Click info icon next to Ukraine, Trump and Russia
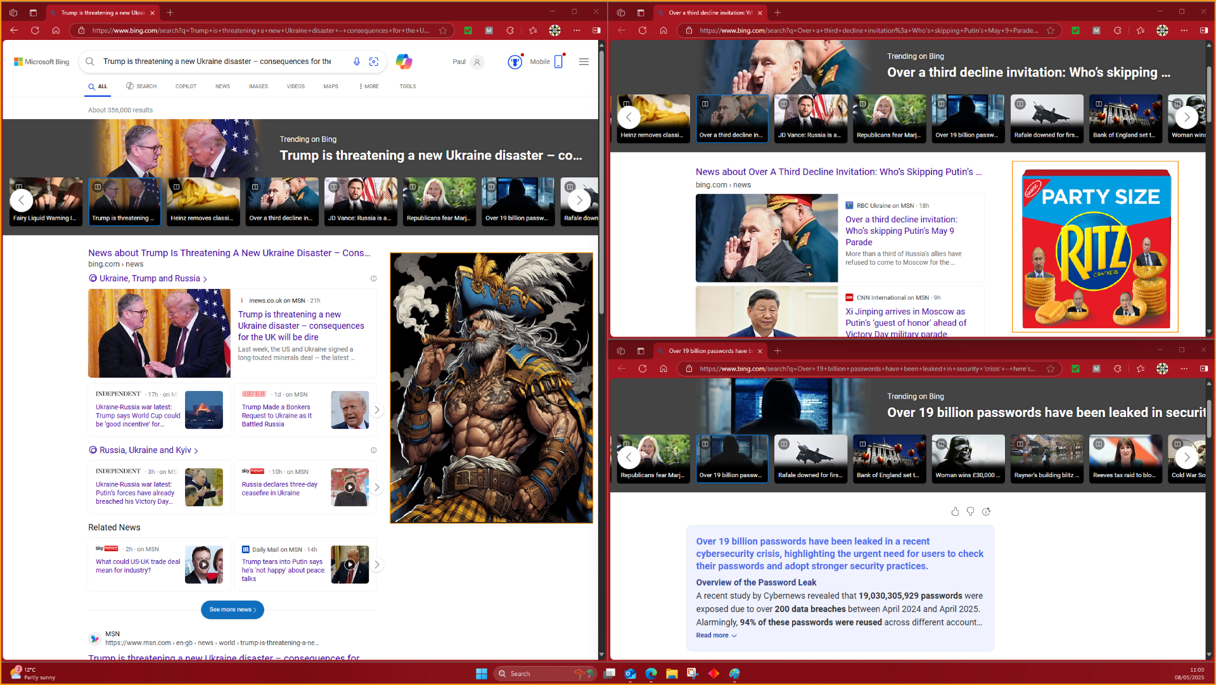 click(x=373, y=278)
